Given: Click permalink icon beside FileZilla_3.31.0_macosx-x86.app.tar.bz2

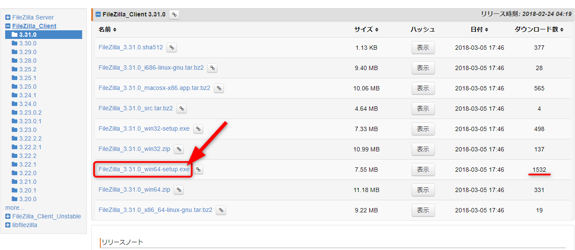Looking at the screenshot, I should [219, 88].
